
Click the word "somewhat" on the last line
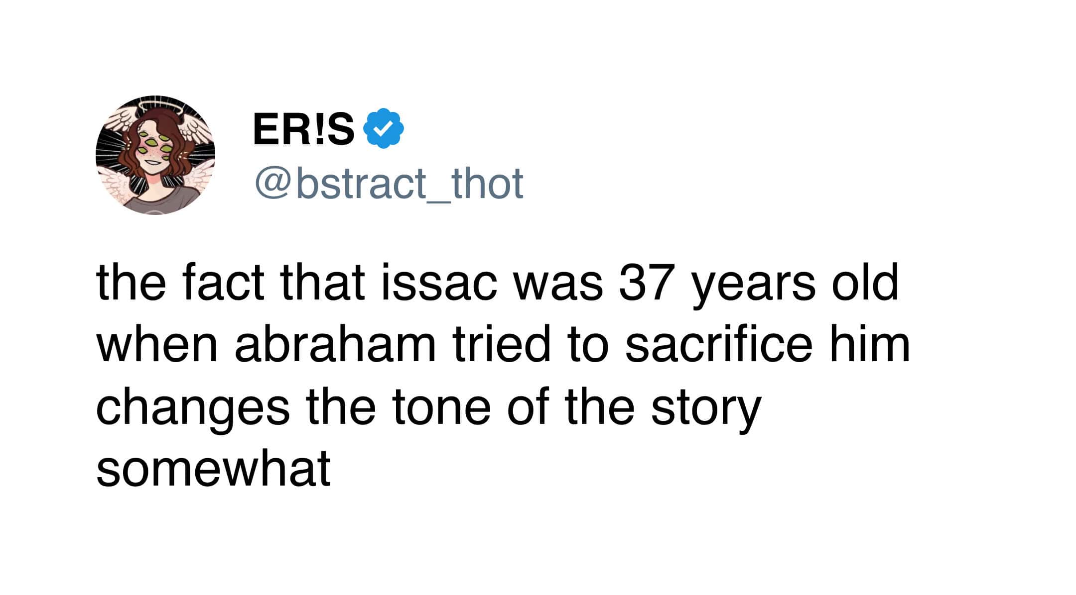(213, 469)
